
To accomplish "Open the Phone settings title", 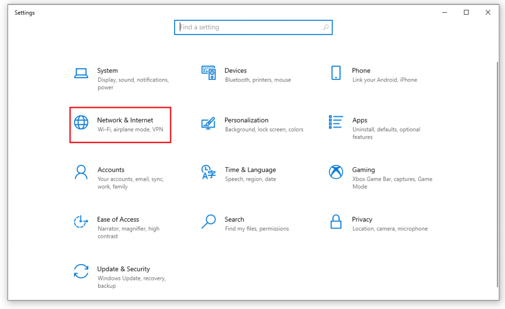I will [x=361, y=71].
